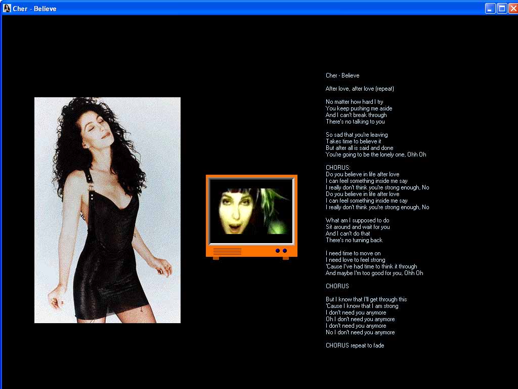Click the portrait photo of the woman in the black dress
This screenshot has width=518, height=389.
107,210
